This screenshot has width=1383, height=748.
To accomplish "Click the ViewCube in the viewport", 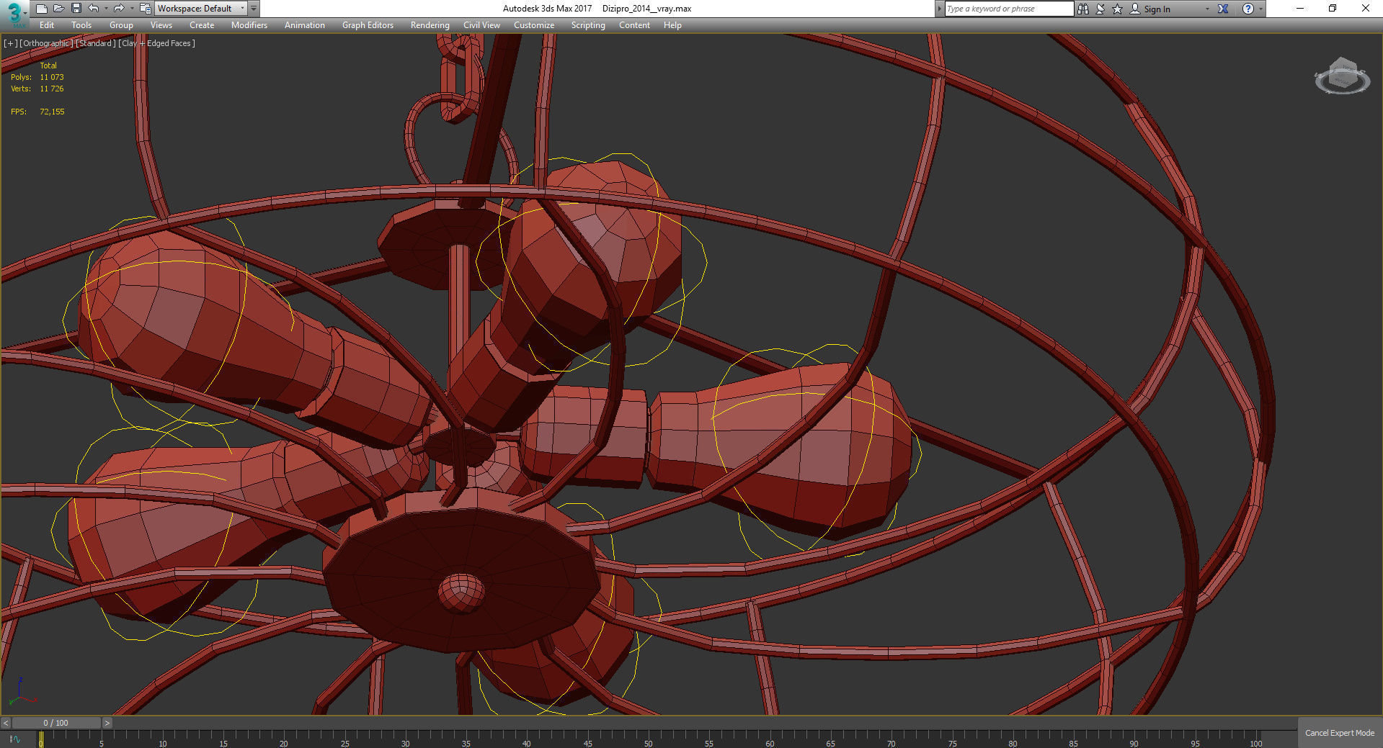I will coord(1342,76).
